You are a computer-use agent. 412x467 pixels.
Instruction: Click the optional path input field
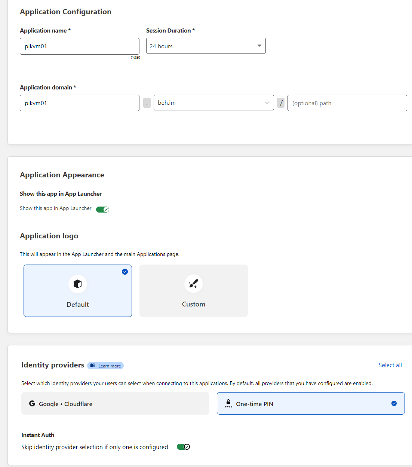[x=347, y=103]
